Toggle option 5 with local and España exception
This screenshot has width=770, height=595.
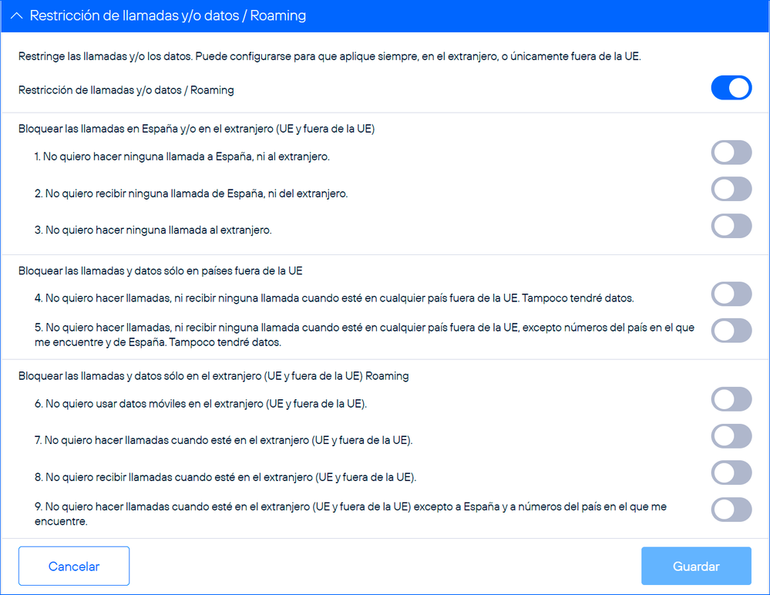point(731,331)
